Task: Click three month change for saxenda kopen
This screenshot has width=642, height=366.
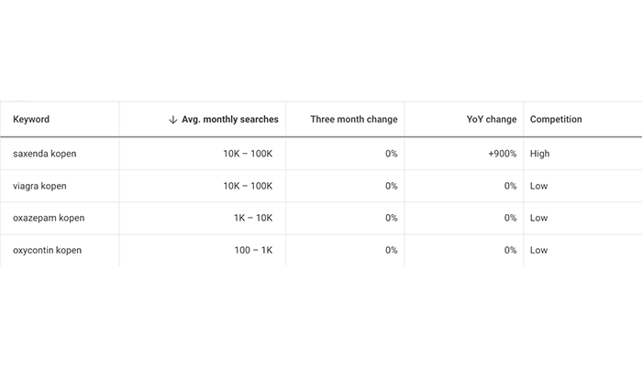Action: [x=391, y=154]
